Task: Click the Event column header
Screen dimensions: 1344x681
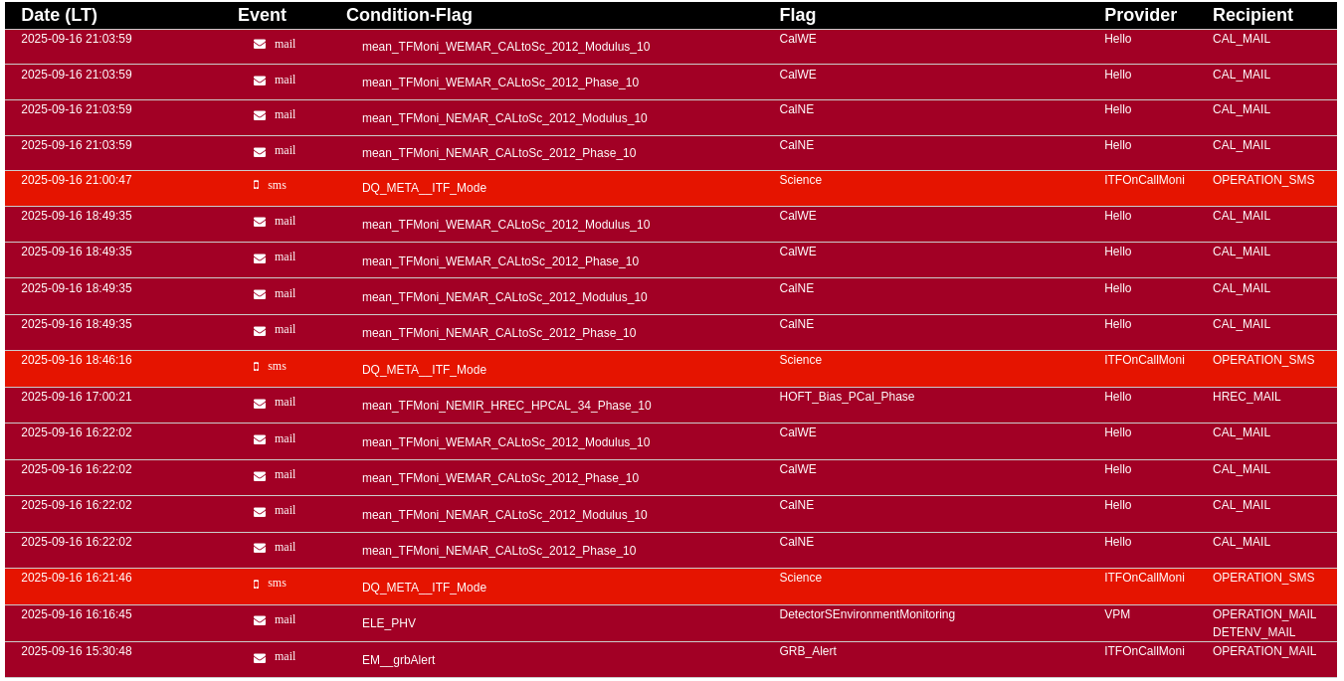Action: coord(262,15)
